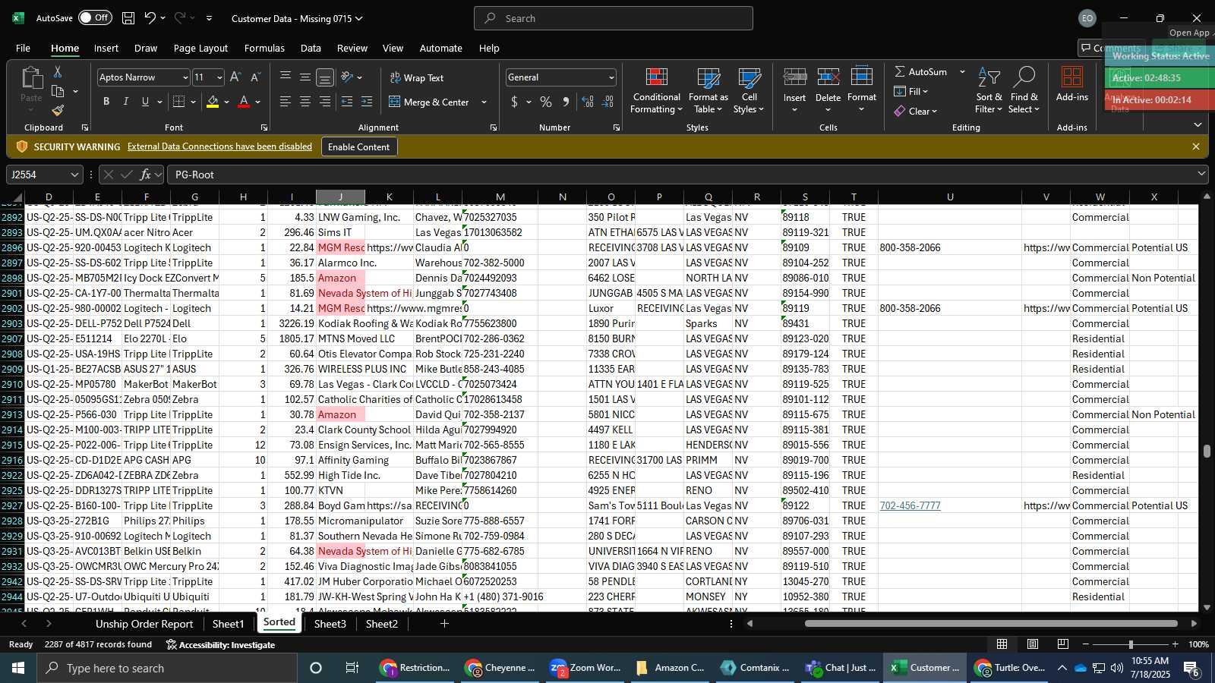Click the Insert cells icon
The width and height of the screenshot is (1215, 683).
(x=794, y=77)
